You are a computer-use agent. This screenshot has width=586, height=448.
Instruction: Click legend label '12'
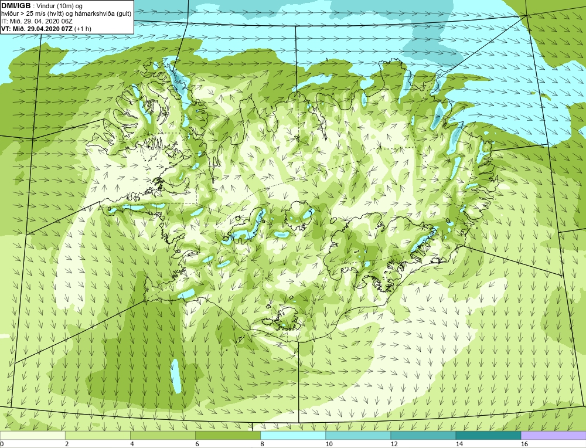click(394, 444)
